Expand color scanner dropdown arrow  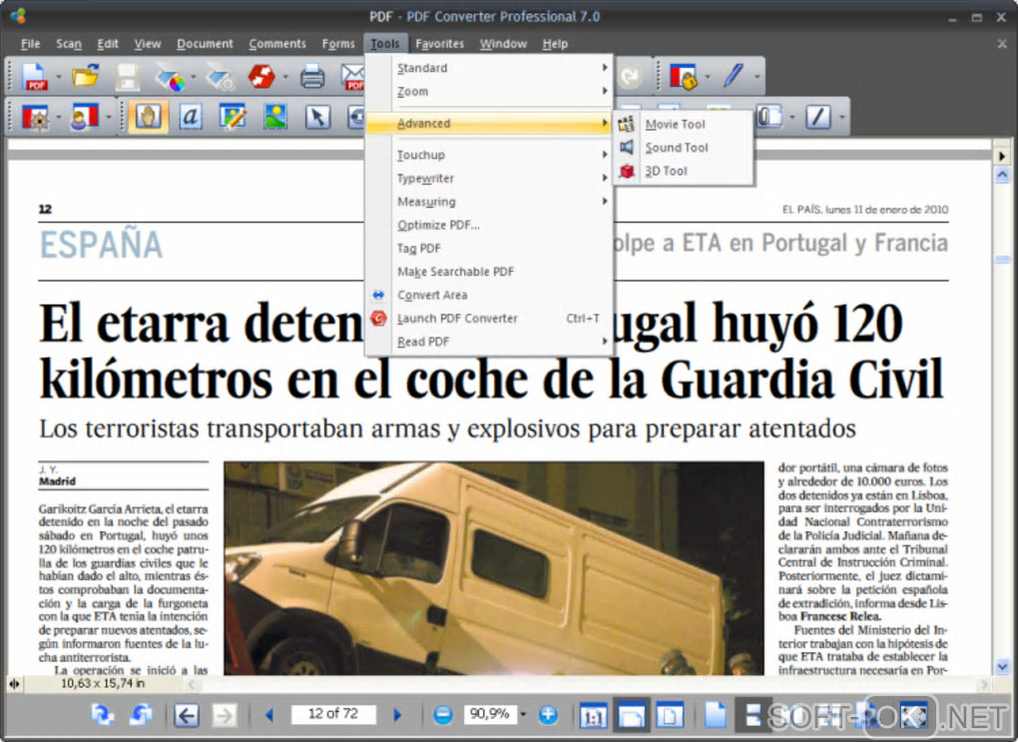click(x=193, y=77)
